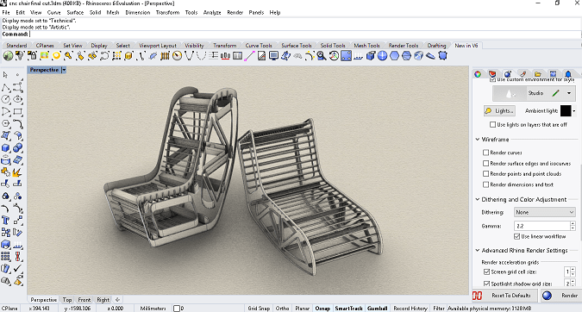Open the Studio environment dropdown arrow
Image resolution: width=582 pixels, height=312 pixels.
tap(569, 93)
